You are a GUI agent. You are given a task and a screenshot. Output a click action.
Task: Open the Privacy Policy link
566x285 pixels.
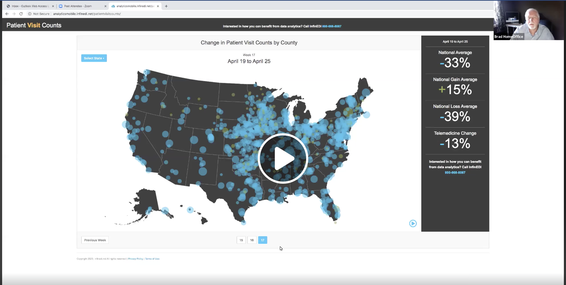coord(135,259)
